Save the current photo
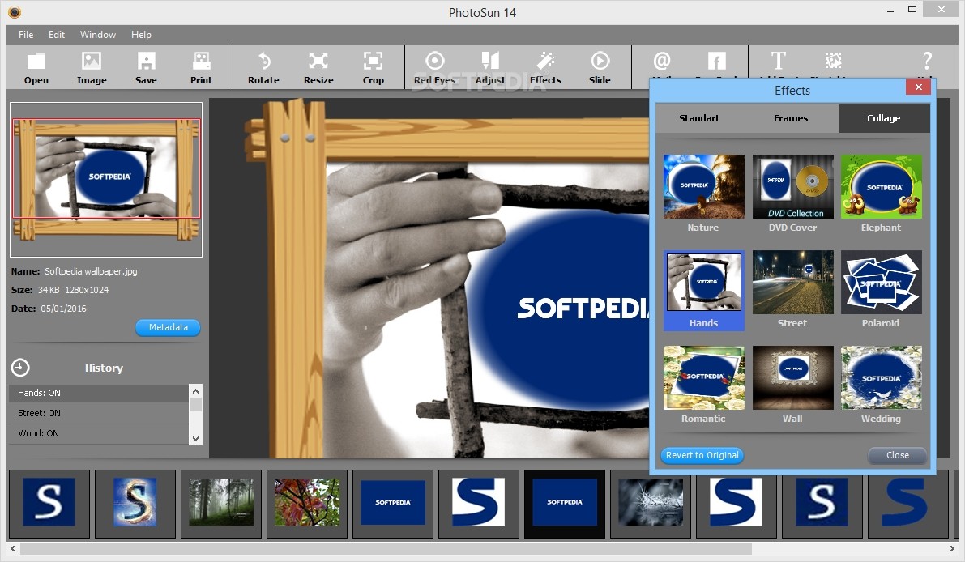The image size is (965, 562). click(x=146, y=68)
